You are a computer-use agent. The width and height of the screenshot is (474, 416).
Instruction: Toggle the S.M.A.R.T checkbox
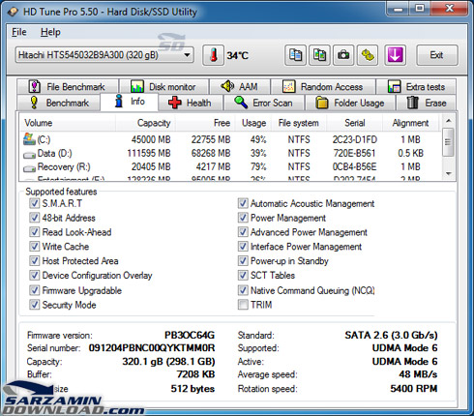[35, 203]
